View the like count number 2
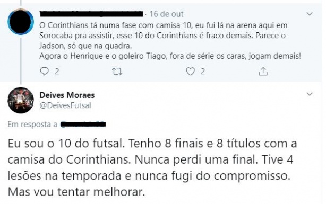326x204 pixels. tap(203, 72)
